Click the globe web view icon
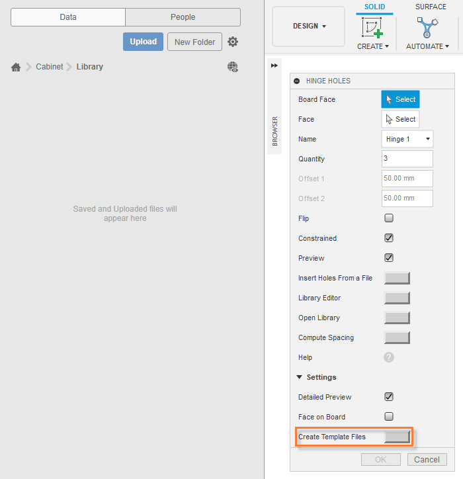Viewport: 463px width, 479px height. coord(232,67)
